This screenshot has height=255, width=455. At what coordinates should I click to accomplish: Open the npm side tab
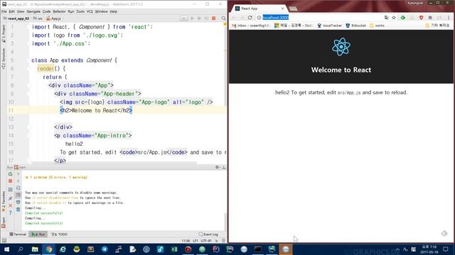pos(4,222)
